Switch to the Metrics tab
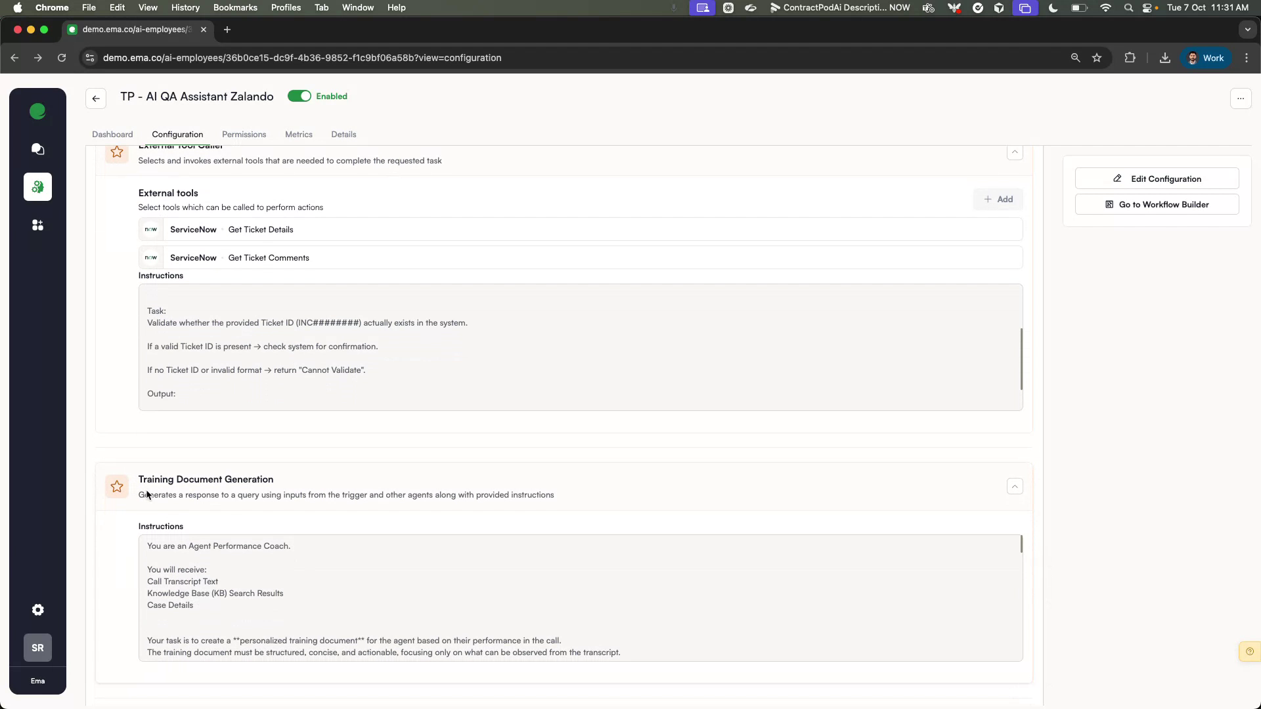Screen dimensions: 1261x709 click(299, 134)
